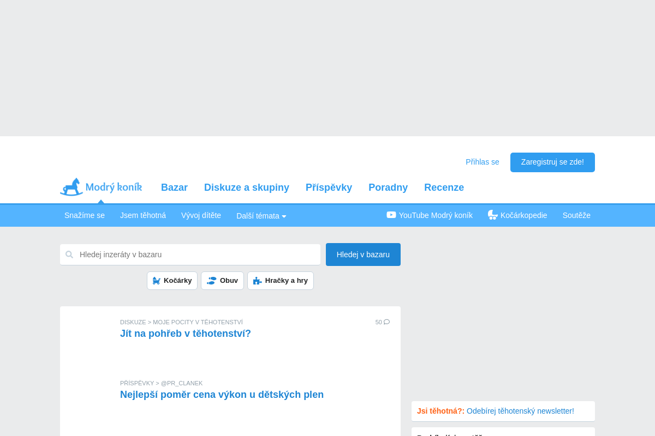Subscribe via Odebírej těhotenský newsletter link
655x436 pixels.
click(x=520, y=411)
